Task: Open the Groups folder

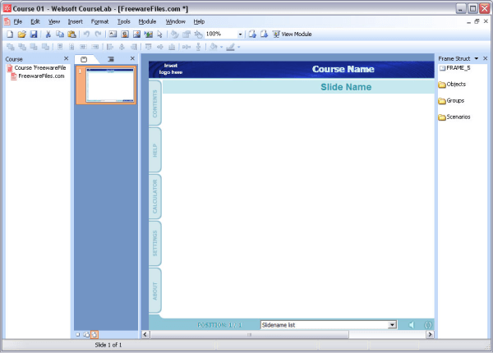Action: 451,100
